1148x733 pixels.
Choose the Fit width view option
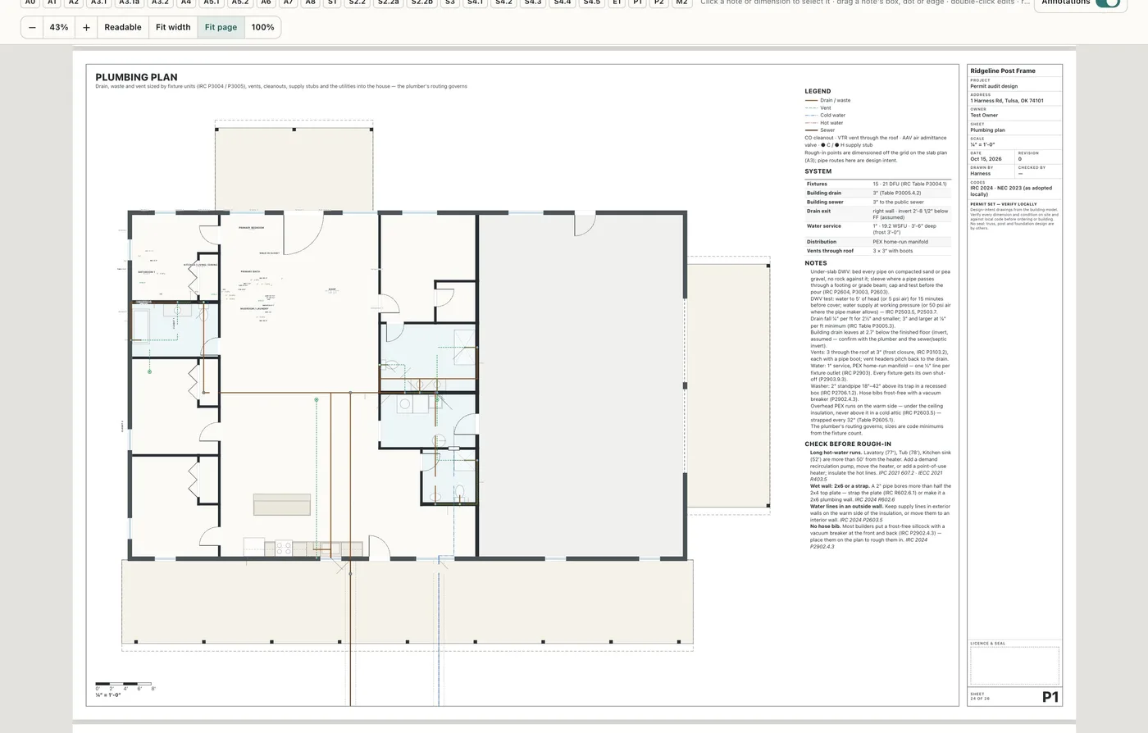pos(173,27)
